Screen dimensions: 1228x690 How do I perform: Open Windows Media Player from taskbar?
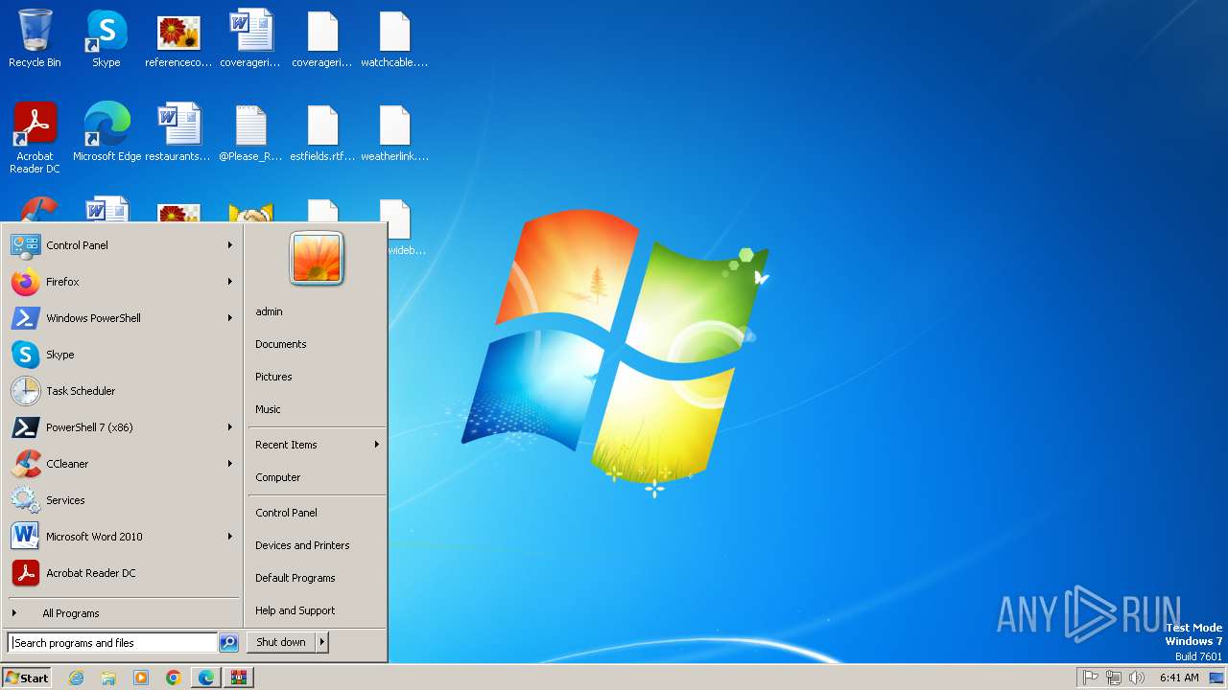141,678
